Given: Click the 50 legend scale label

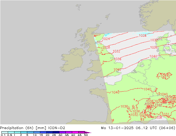Looking at the screenshot, I should (86, 135).
